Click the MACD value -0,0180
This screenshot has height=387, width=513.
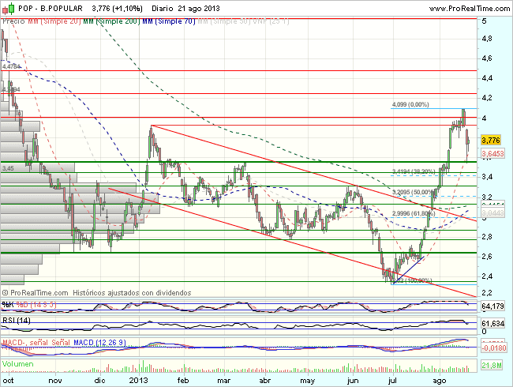(494, 348)
